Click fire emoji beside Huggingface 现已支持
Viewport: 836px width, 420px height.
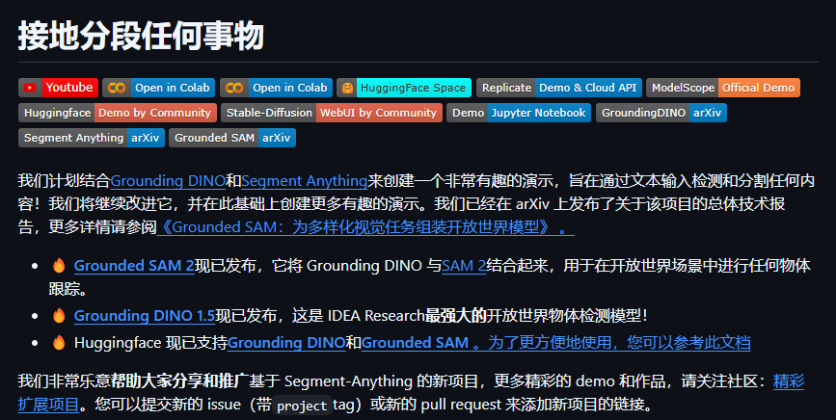[59, 342]
